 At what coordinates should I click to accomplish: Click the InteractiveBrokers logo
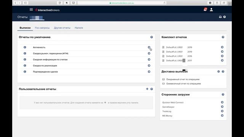[47, 10]
